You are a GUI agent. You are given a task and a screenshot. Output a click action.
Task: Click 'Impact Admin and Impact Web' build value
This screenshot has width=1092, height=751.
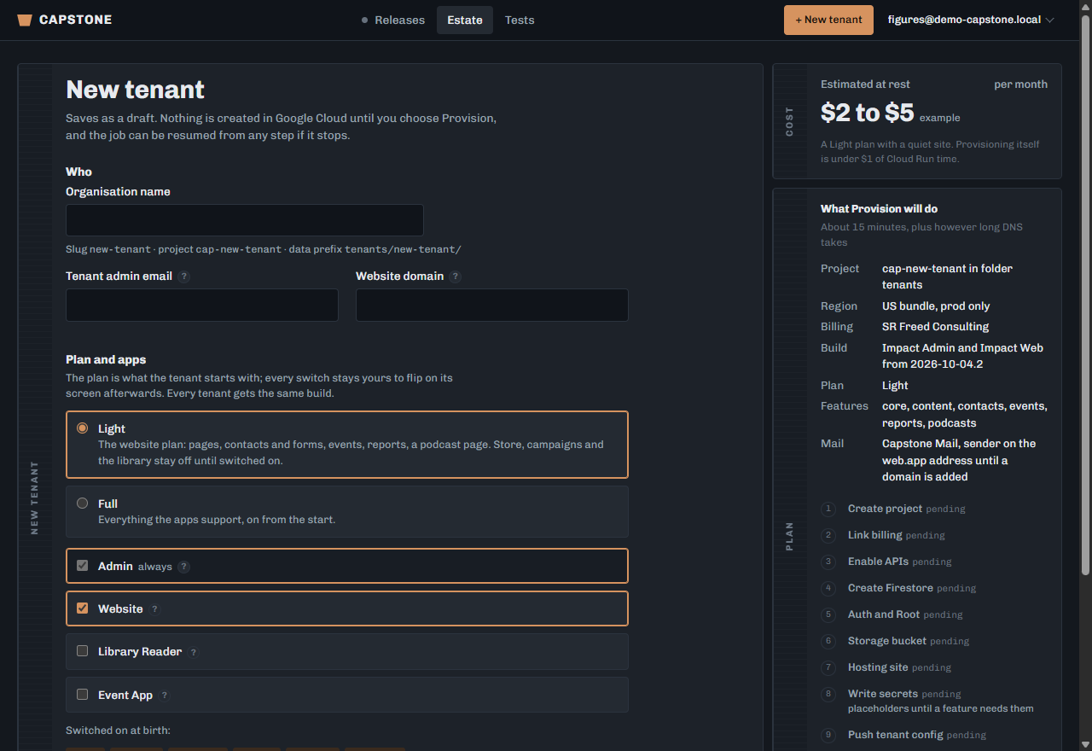[x=962, y=356]
